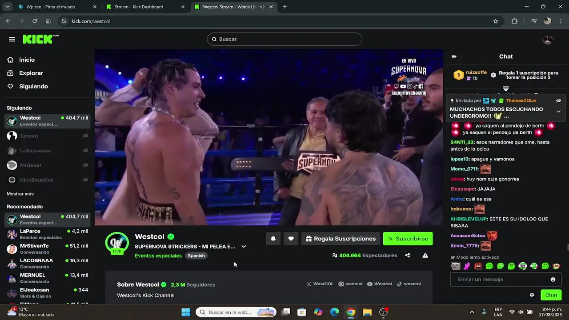Reload the page
This screenshot has width=569, height=320.
click(x=35, y=21)
